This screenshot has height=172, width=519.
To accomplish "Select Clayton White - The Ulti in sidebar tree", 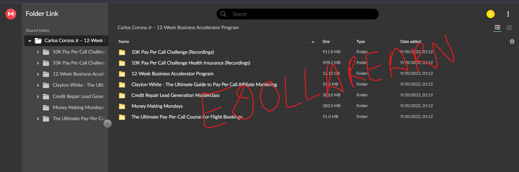I will tap(79, 85).
